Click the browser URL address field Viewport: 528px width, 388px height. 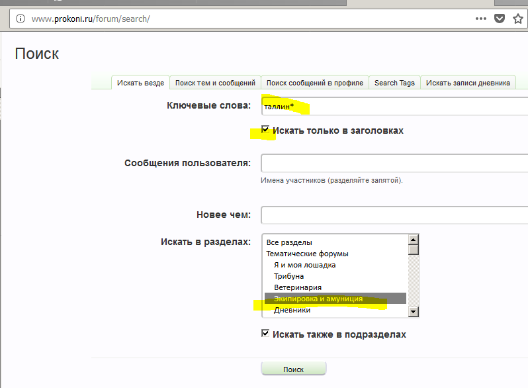point(245,19)
